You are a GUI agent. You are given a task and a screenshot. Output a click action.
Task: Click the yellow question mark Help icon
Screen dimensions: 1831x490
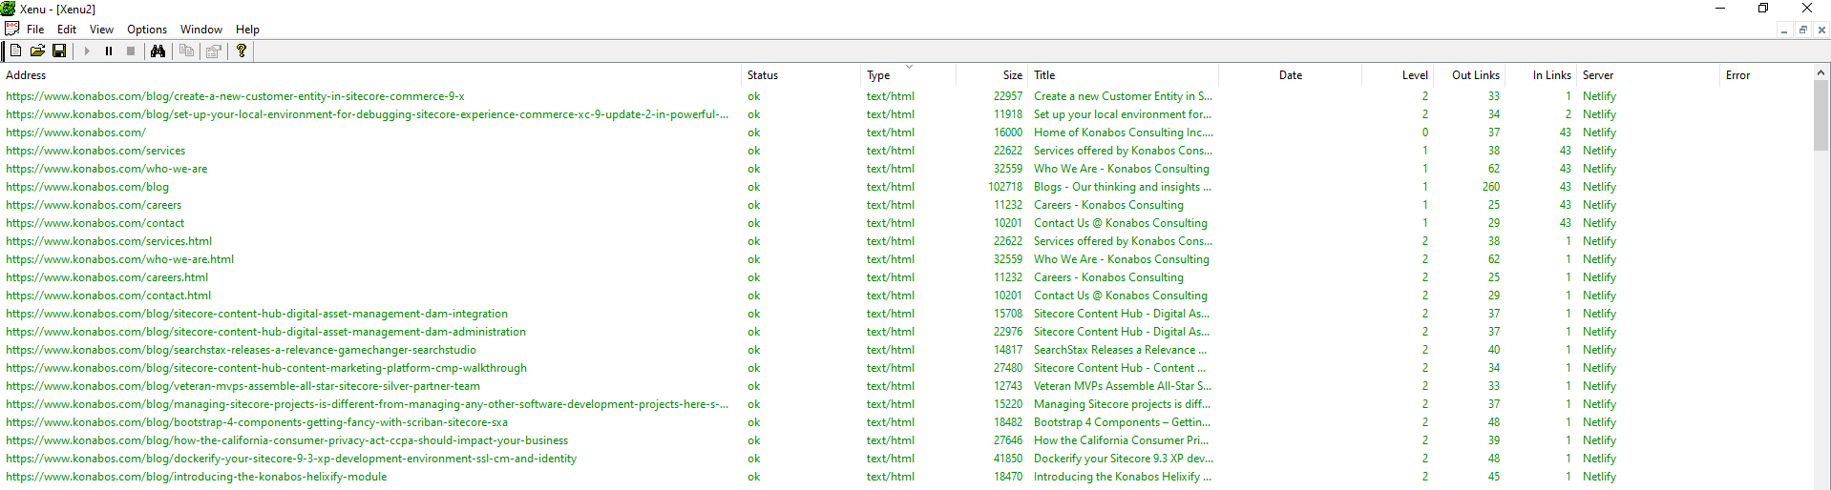(x=242, y=51)
